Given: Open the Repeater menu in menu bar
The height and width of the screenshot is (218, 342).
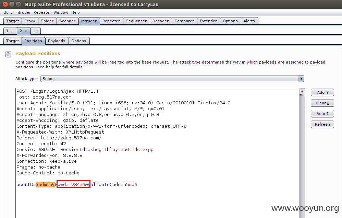Looking at the screenshot, I should point(42,12).
